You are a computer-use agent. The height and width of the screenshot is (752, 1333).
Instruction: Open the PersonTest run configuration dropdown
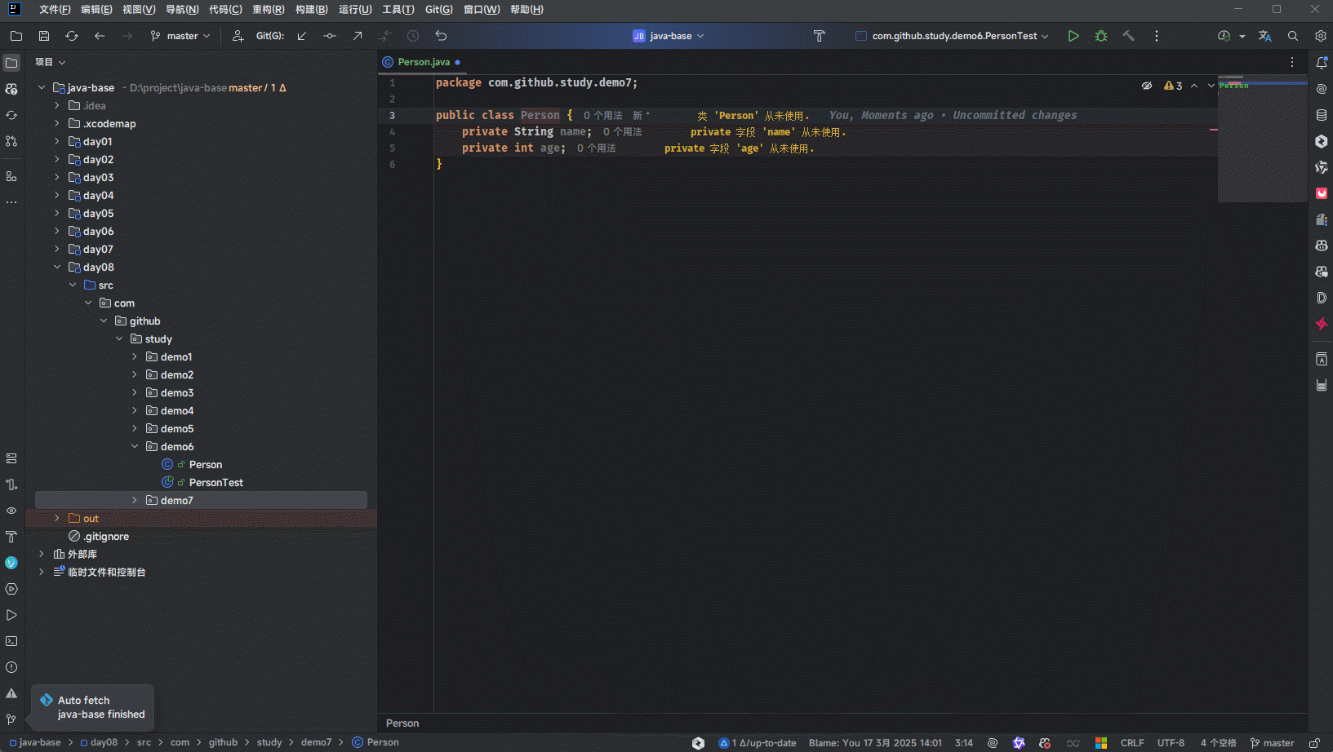953,36
